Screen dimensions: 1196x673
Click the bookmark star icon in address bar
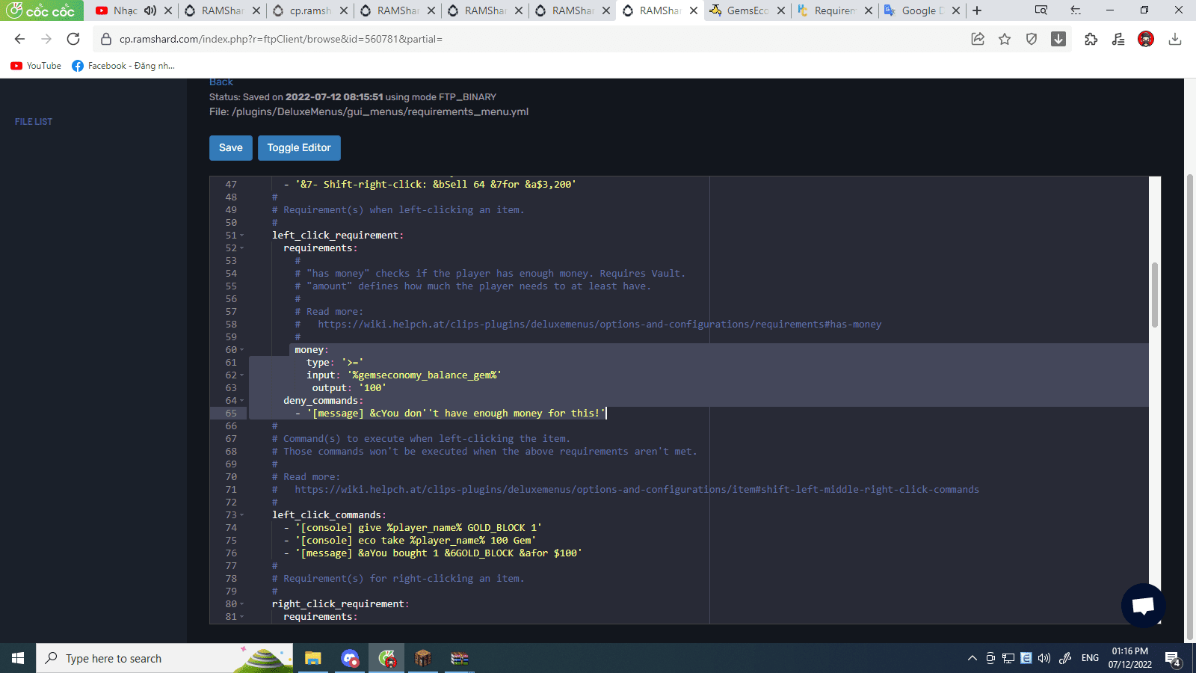[1005, 39]
